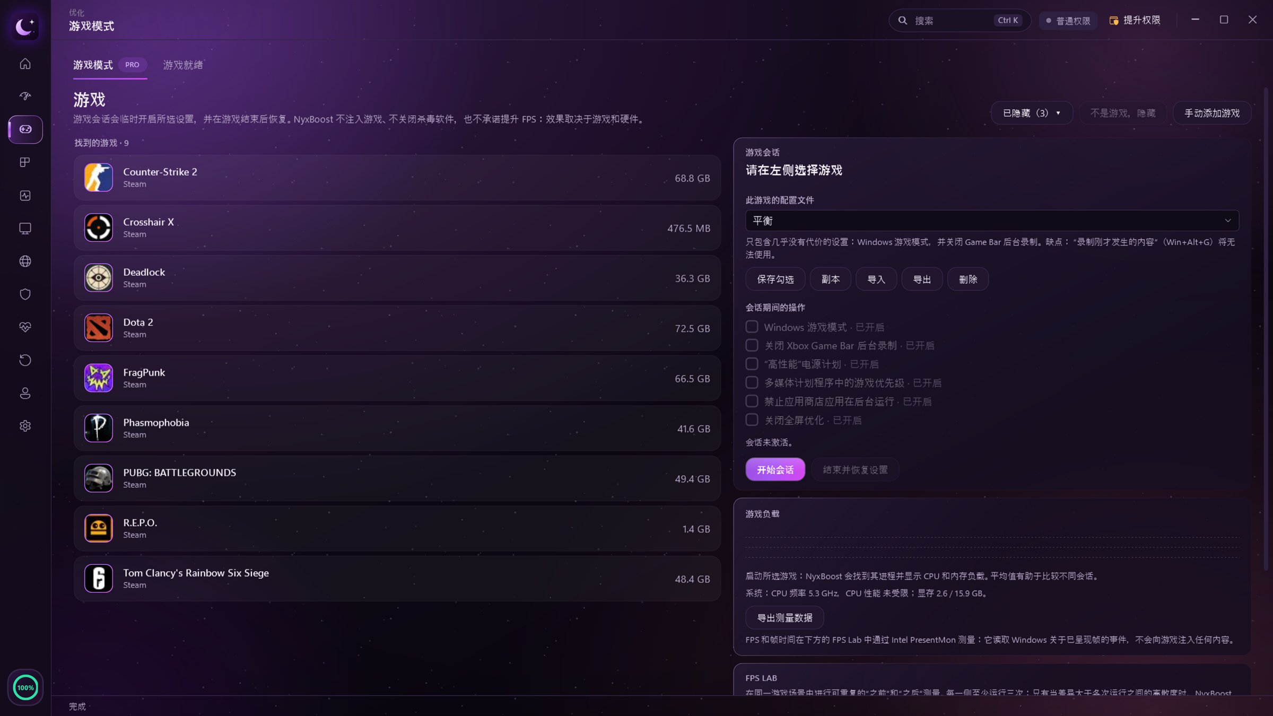Open the 平衡 profile dropdown
1273x716 pixels.
tap(992, 221)
